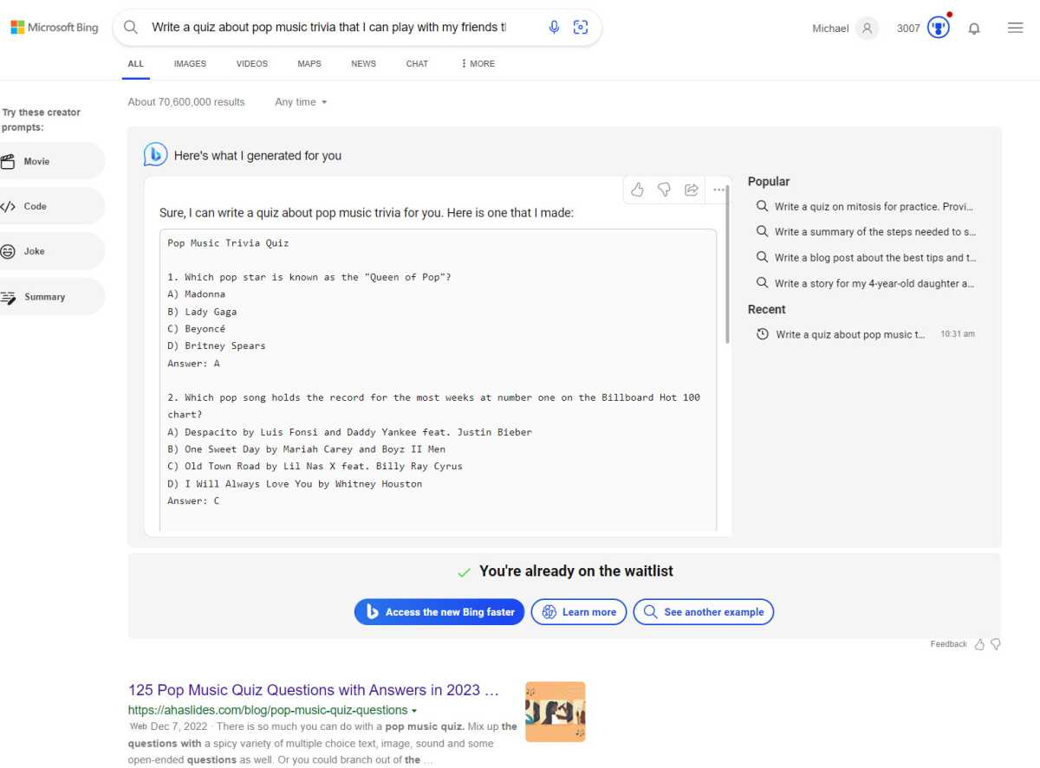Like the generated quiz response

pyautogui.click(x=637, y=190)
